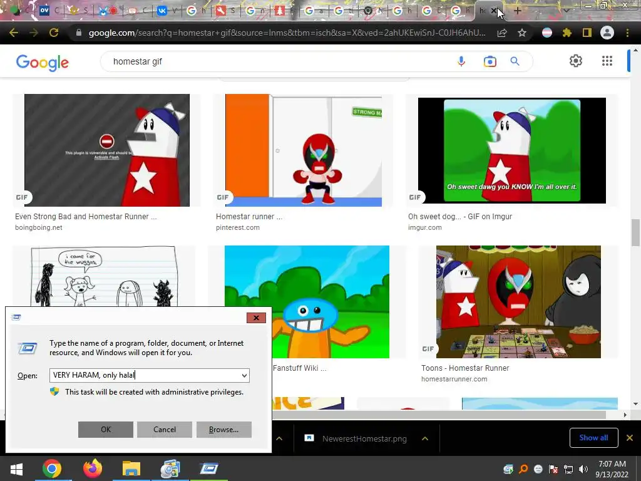Open the tab search chevron
Image resolution: width=641 pixels, height=481 pixels.
point(566,11)
